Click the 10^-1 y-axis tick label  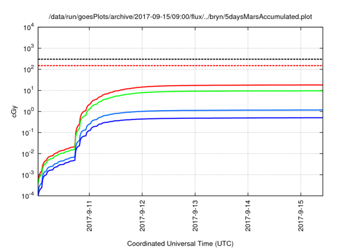pyautogui.click(x=28, y=132)
